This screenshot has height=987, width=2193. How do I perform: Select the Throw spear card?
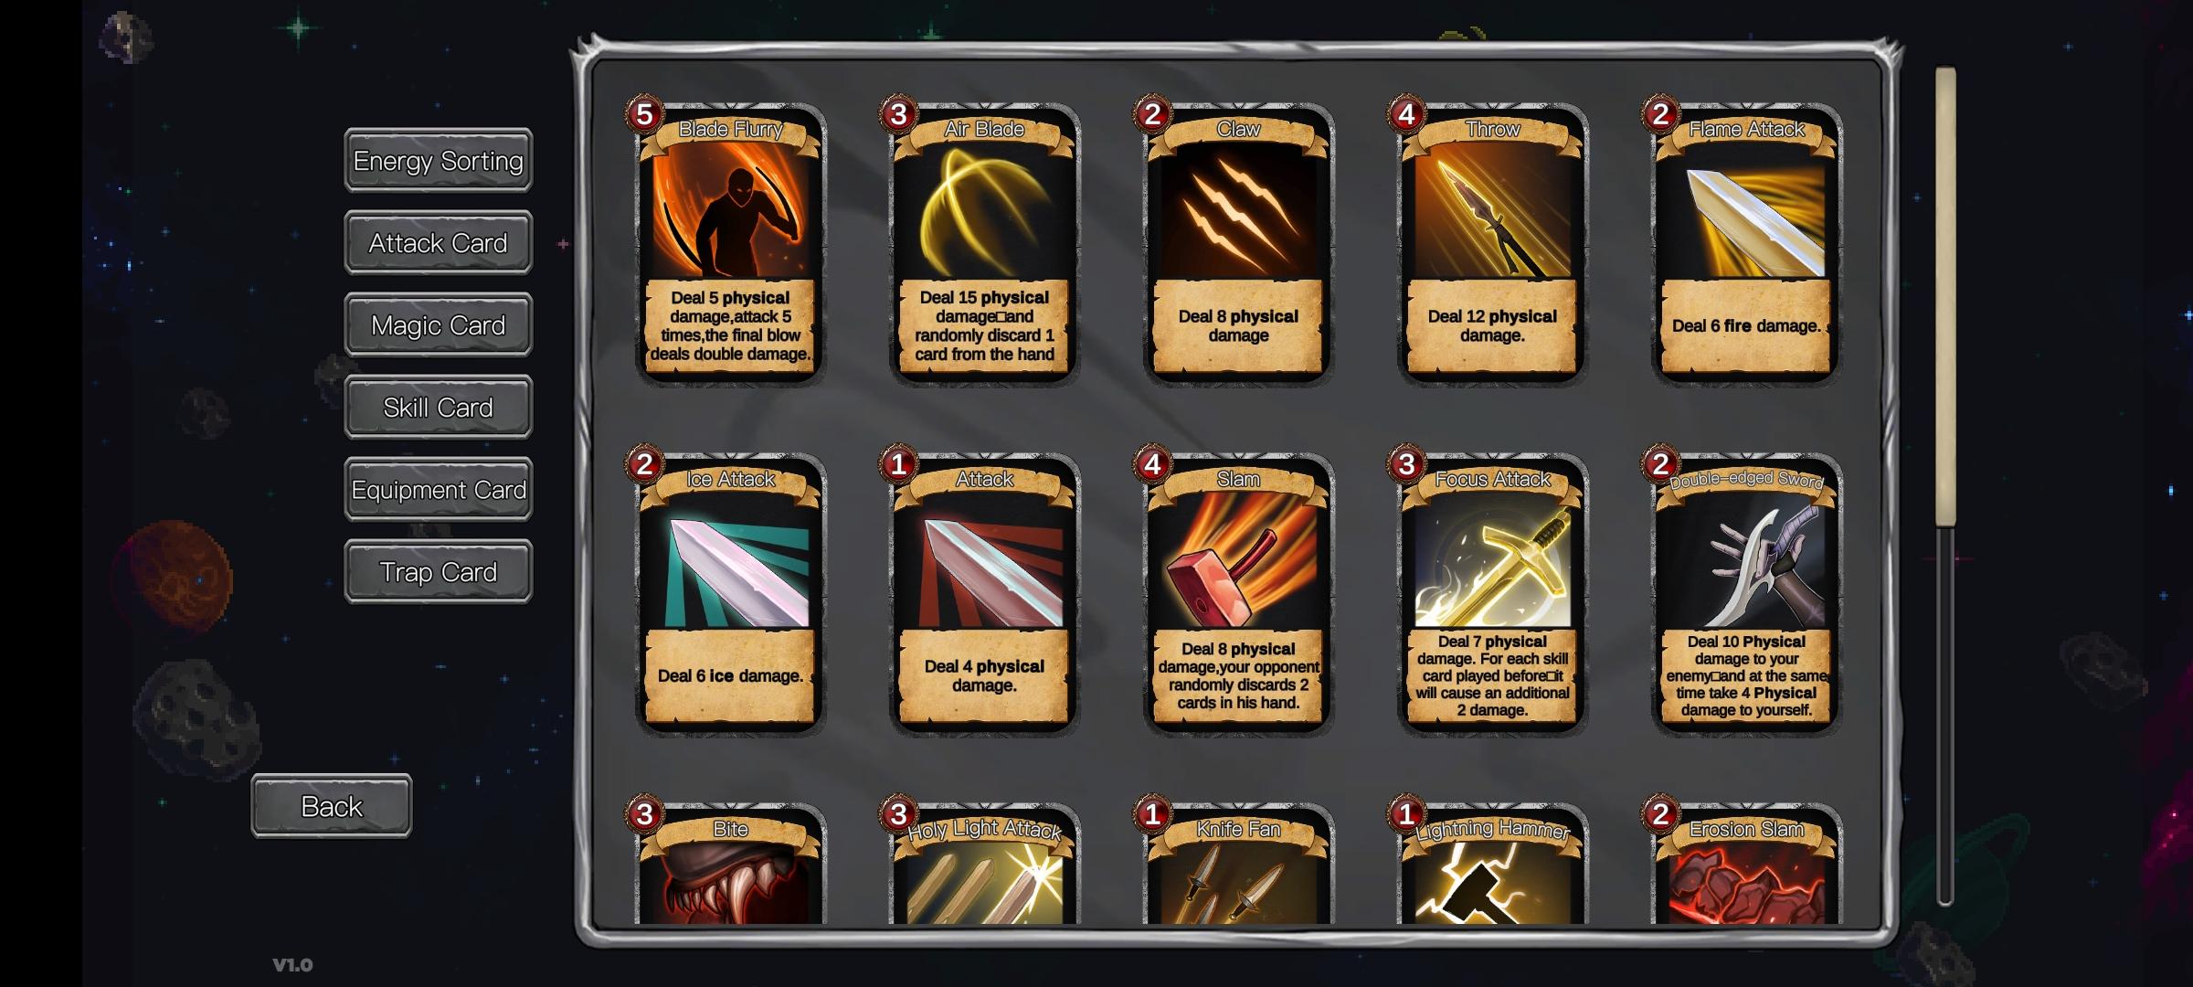pos(1492,242)
